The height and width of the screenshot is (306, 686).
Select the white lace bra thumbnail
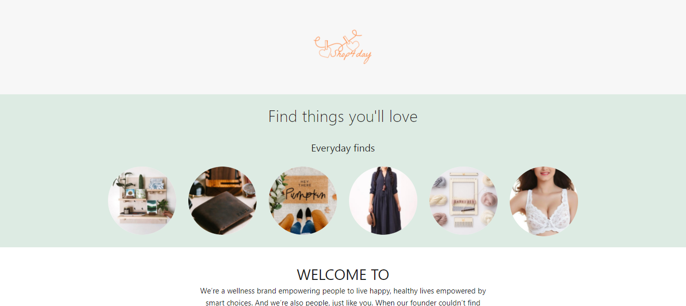(544, 201)
